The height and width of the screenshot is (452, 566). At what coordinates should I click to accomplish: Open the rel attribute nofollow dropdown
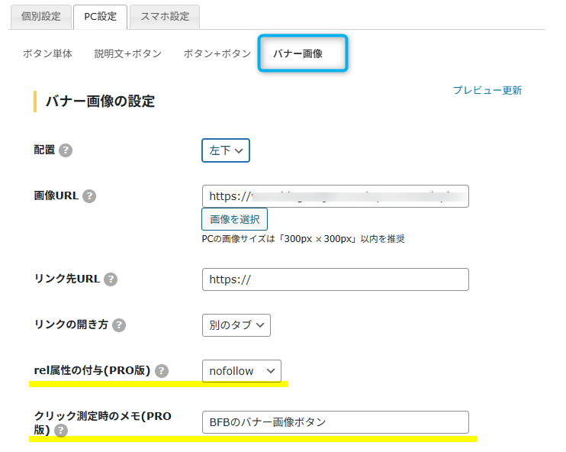(x=241, y=371)
